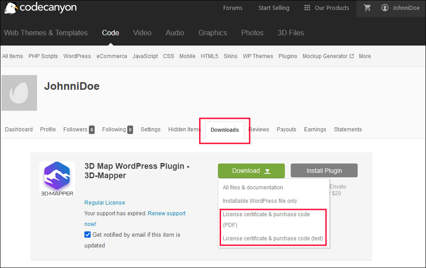Expand the green Download dropdown button
This screenshot has height=268, width=426.
[x=251, y=171]
